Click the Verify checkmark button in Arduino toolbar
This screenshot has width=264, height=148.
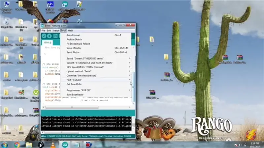point(44,36)
